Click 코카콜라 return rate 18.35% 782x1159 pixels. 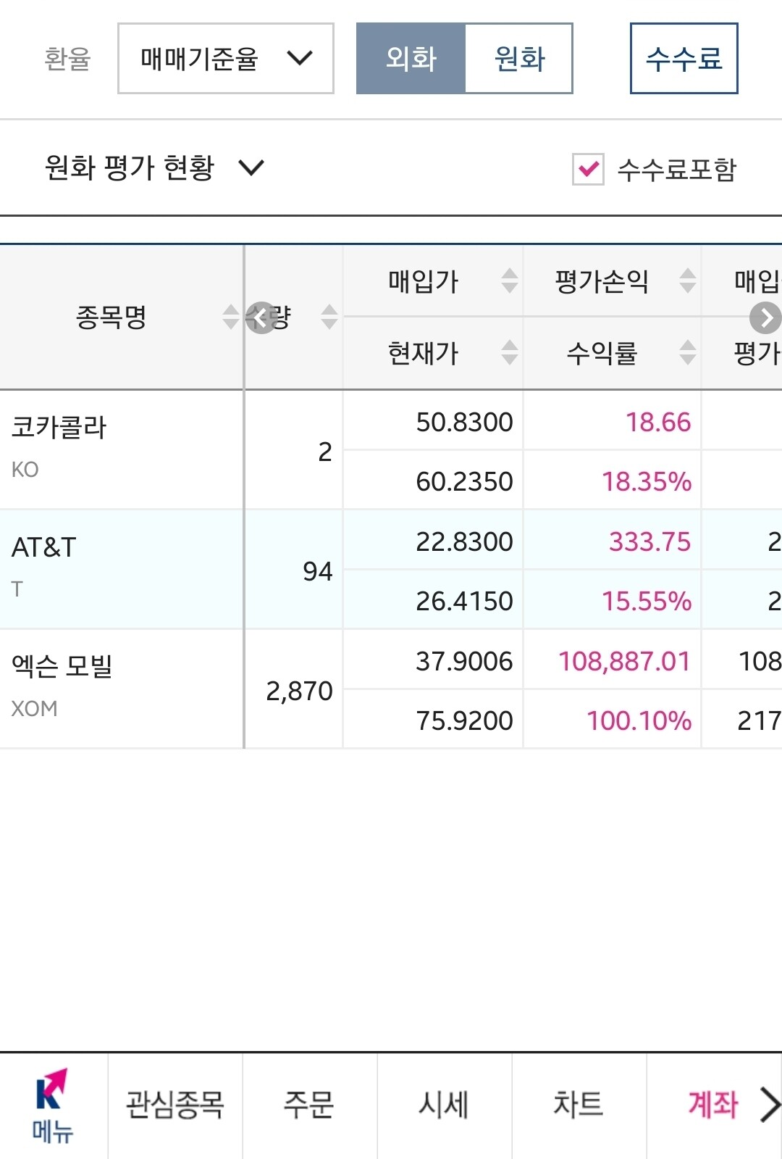coord(647,481)
